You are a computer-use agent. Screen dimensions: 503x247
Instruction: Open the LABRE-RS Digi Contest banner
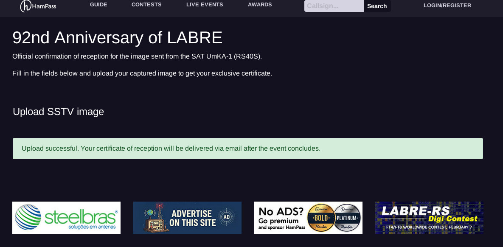tap(429, 218)
